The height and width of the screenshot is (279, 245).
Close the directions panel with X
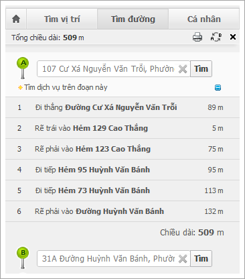point(233,37)
